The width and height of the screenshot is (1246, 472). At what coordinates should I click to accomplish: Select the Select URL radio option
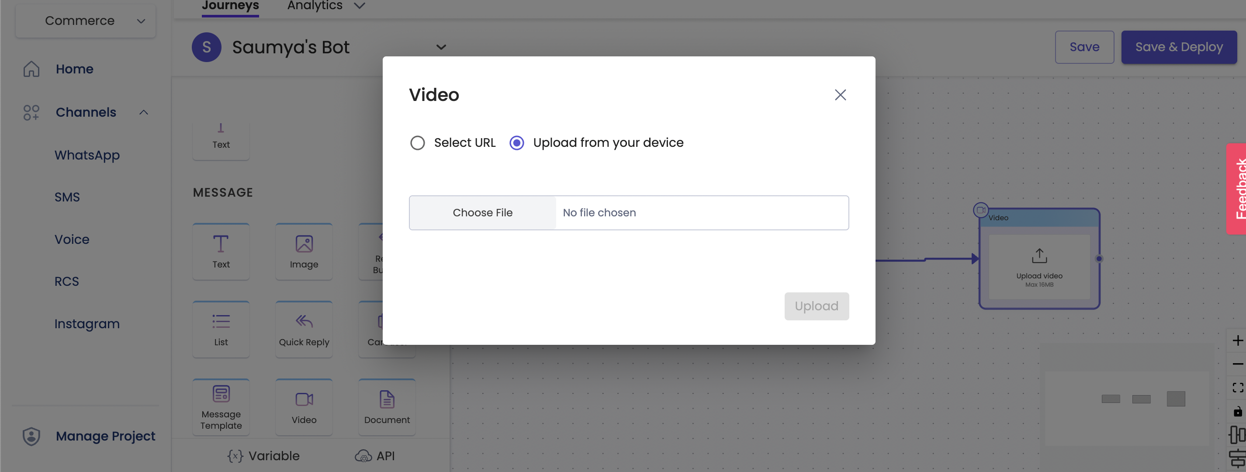click(417, 143)
